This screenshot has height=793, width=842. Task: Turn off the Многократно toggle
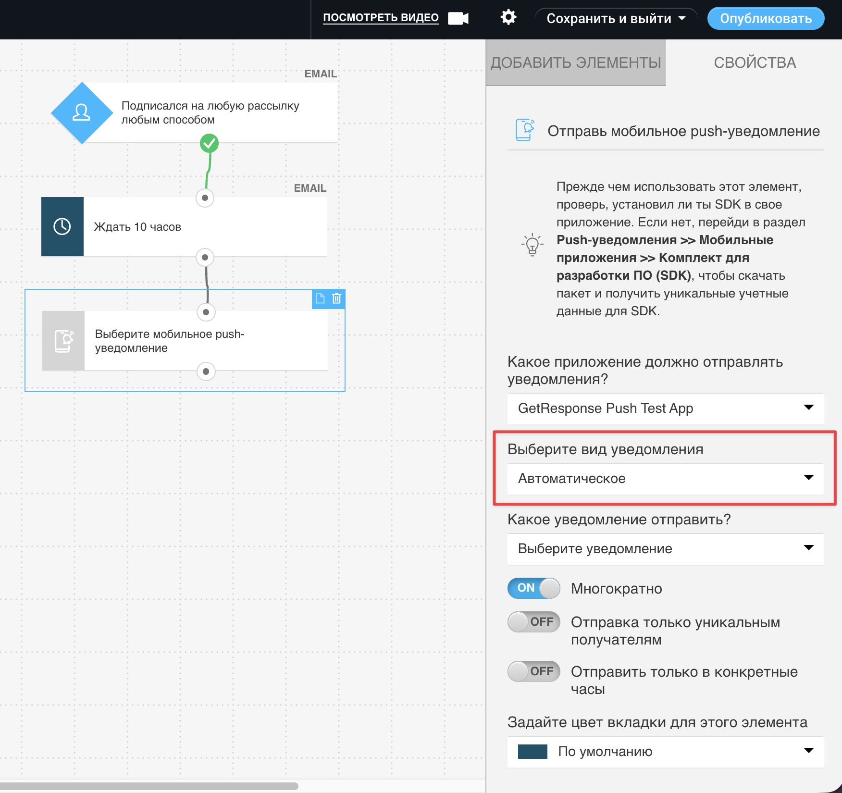533,588
